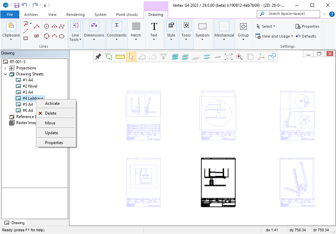Click the pushpin icon in the floating toolbar

coord(98,57)
